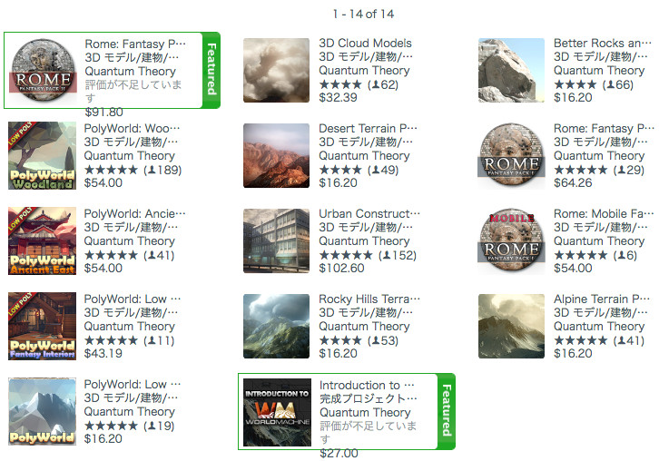Screen dimensions: 659x461
Task: Click the $43.19 price
Action: tap(103, 353)
